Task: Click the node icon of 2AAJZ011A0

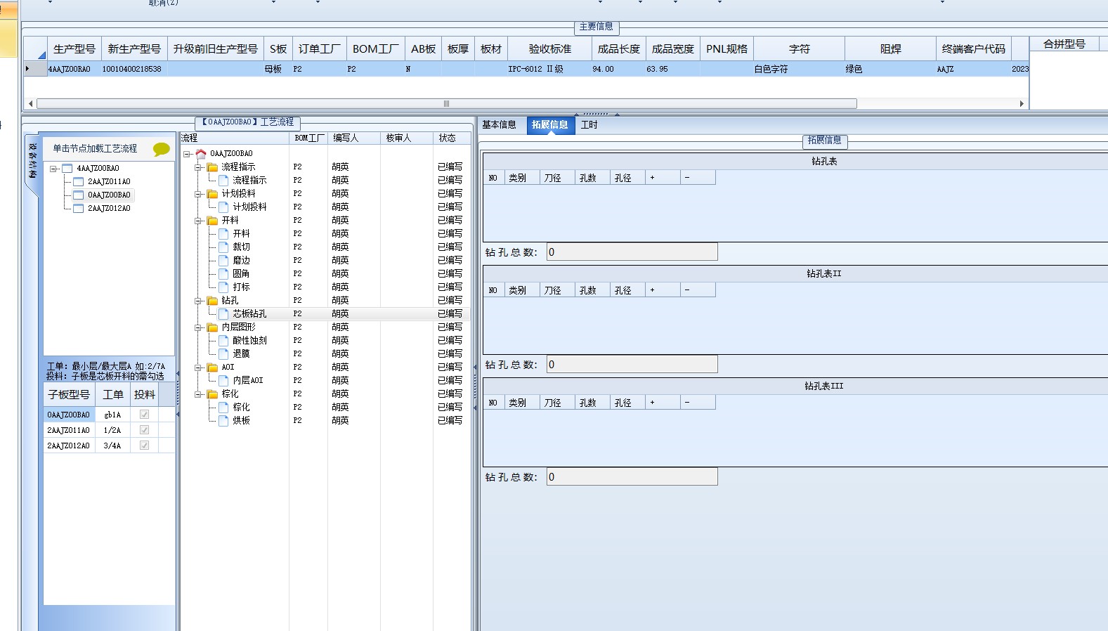Action: tap(79, 181)
